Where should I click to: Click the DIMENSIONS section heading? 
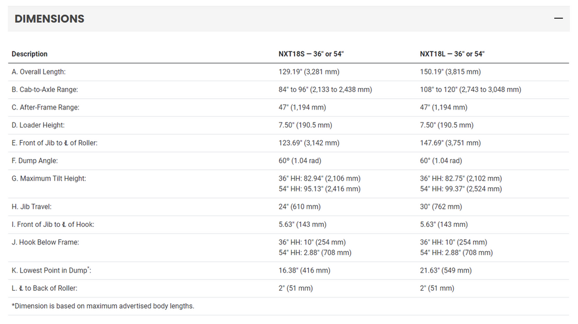pos(50,19)
